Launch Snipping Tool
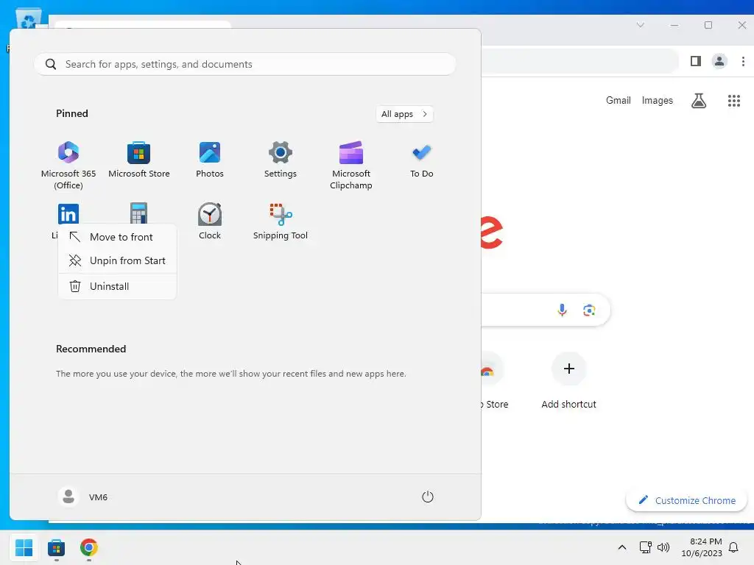 [281, 221]
